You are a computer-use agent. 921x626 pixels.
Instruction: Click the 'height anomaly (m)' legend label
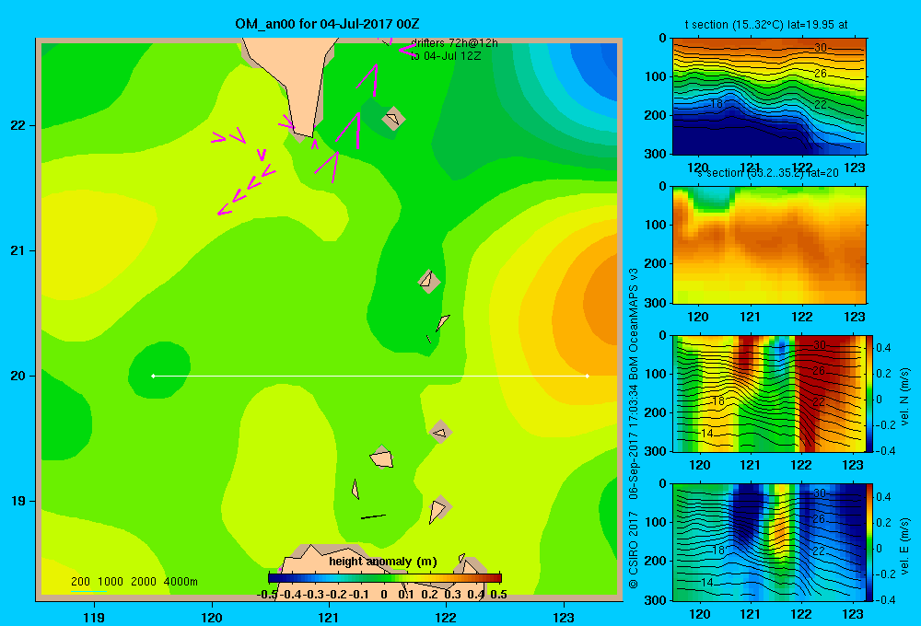coord(383,562)
